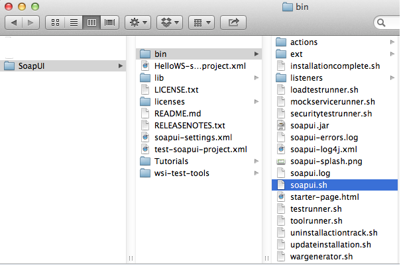Expand SoapUI folder via its arrow
Image resolution: width=401 pixels, height=266 pixels.
[x=120, y=66]
